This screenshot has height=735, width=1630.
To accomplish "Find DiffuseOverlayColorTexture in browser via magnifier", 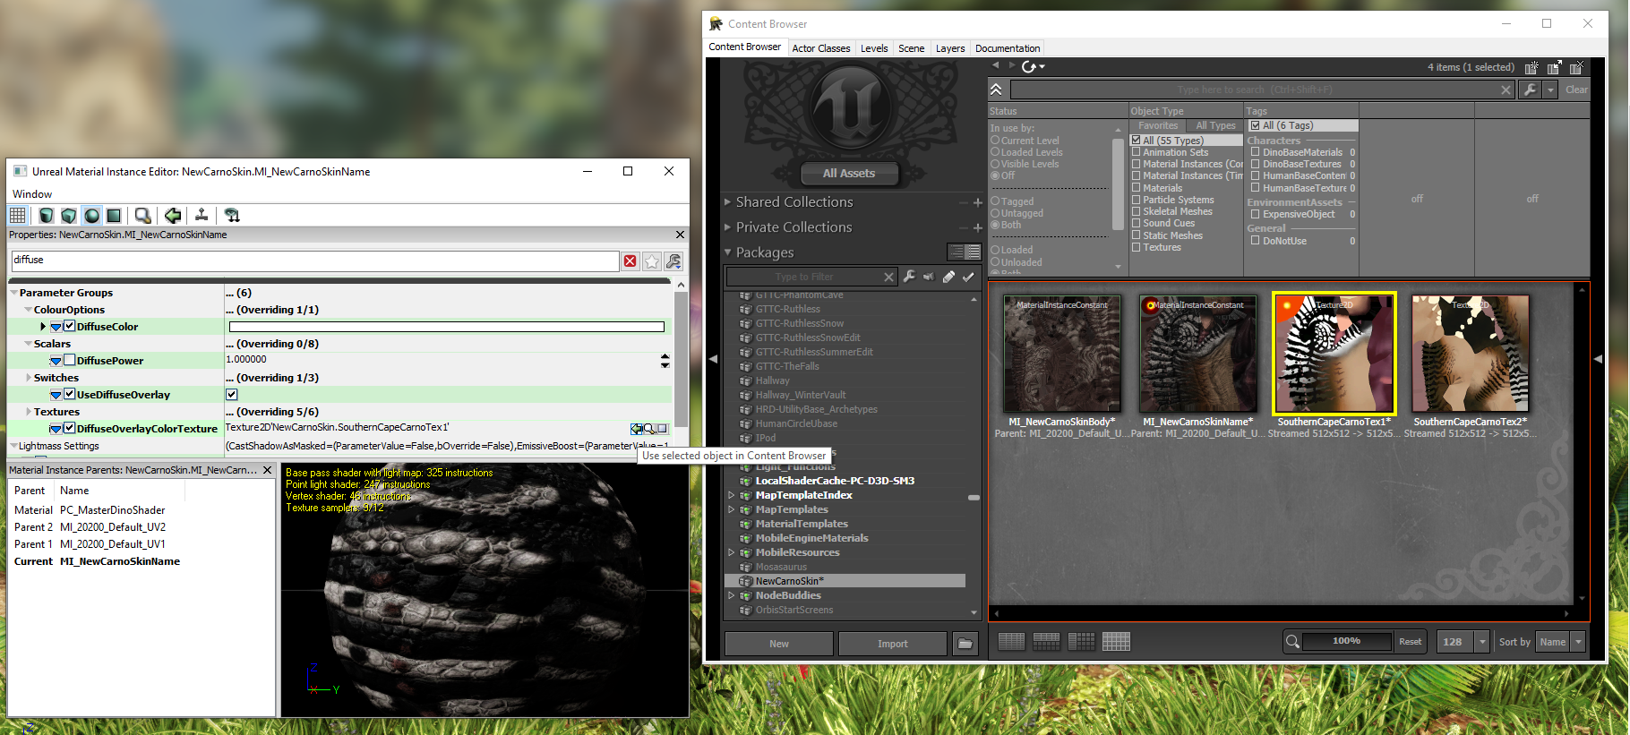I will pyautogui.click(x=649, y=429).
